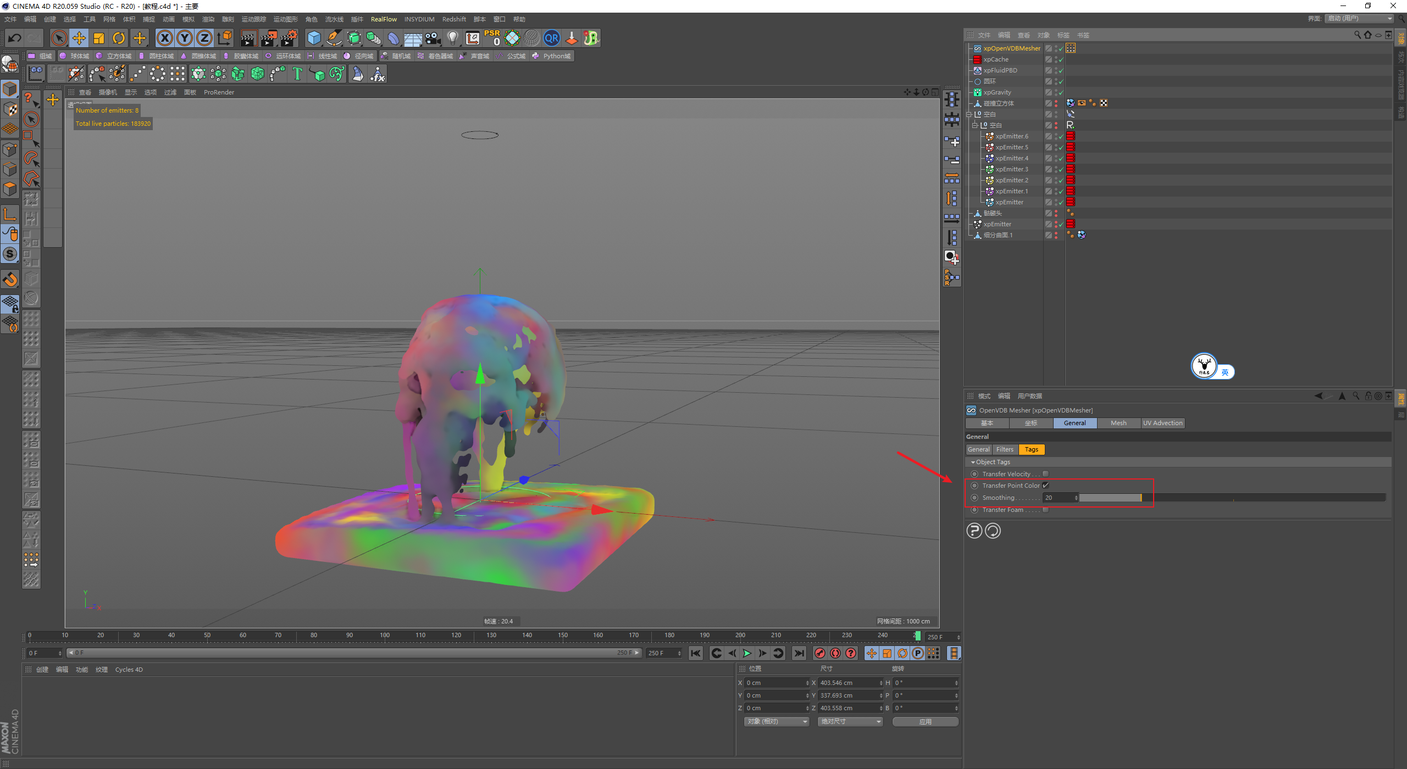Screen dimensions: 1407x769
Task: Collapse the nested 空白 null containing emitters
Action: click(x=974, y=125)
